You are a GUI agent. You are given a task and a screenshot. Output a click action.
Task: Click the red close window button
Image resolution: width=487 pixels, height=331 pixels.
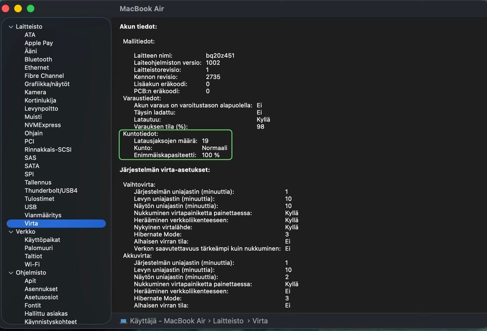(6, 9)
